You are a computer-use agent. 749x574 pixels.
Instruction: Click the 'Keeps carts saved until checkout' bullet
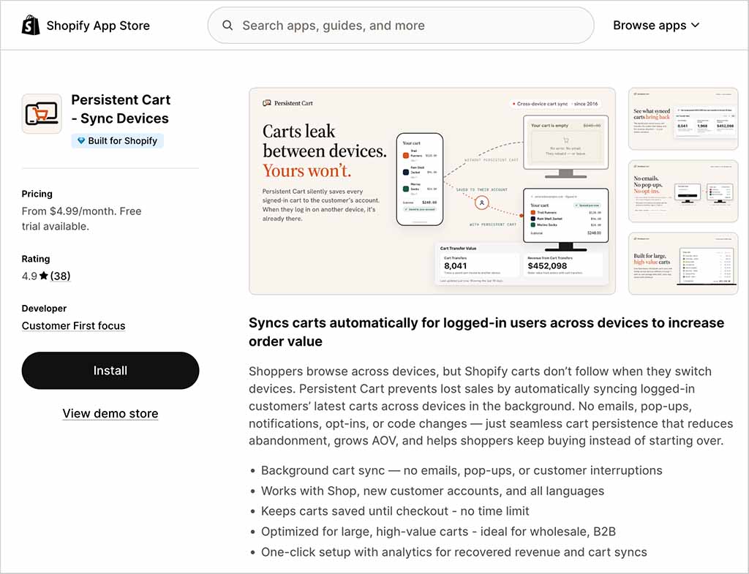pos(395,511)
